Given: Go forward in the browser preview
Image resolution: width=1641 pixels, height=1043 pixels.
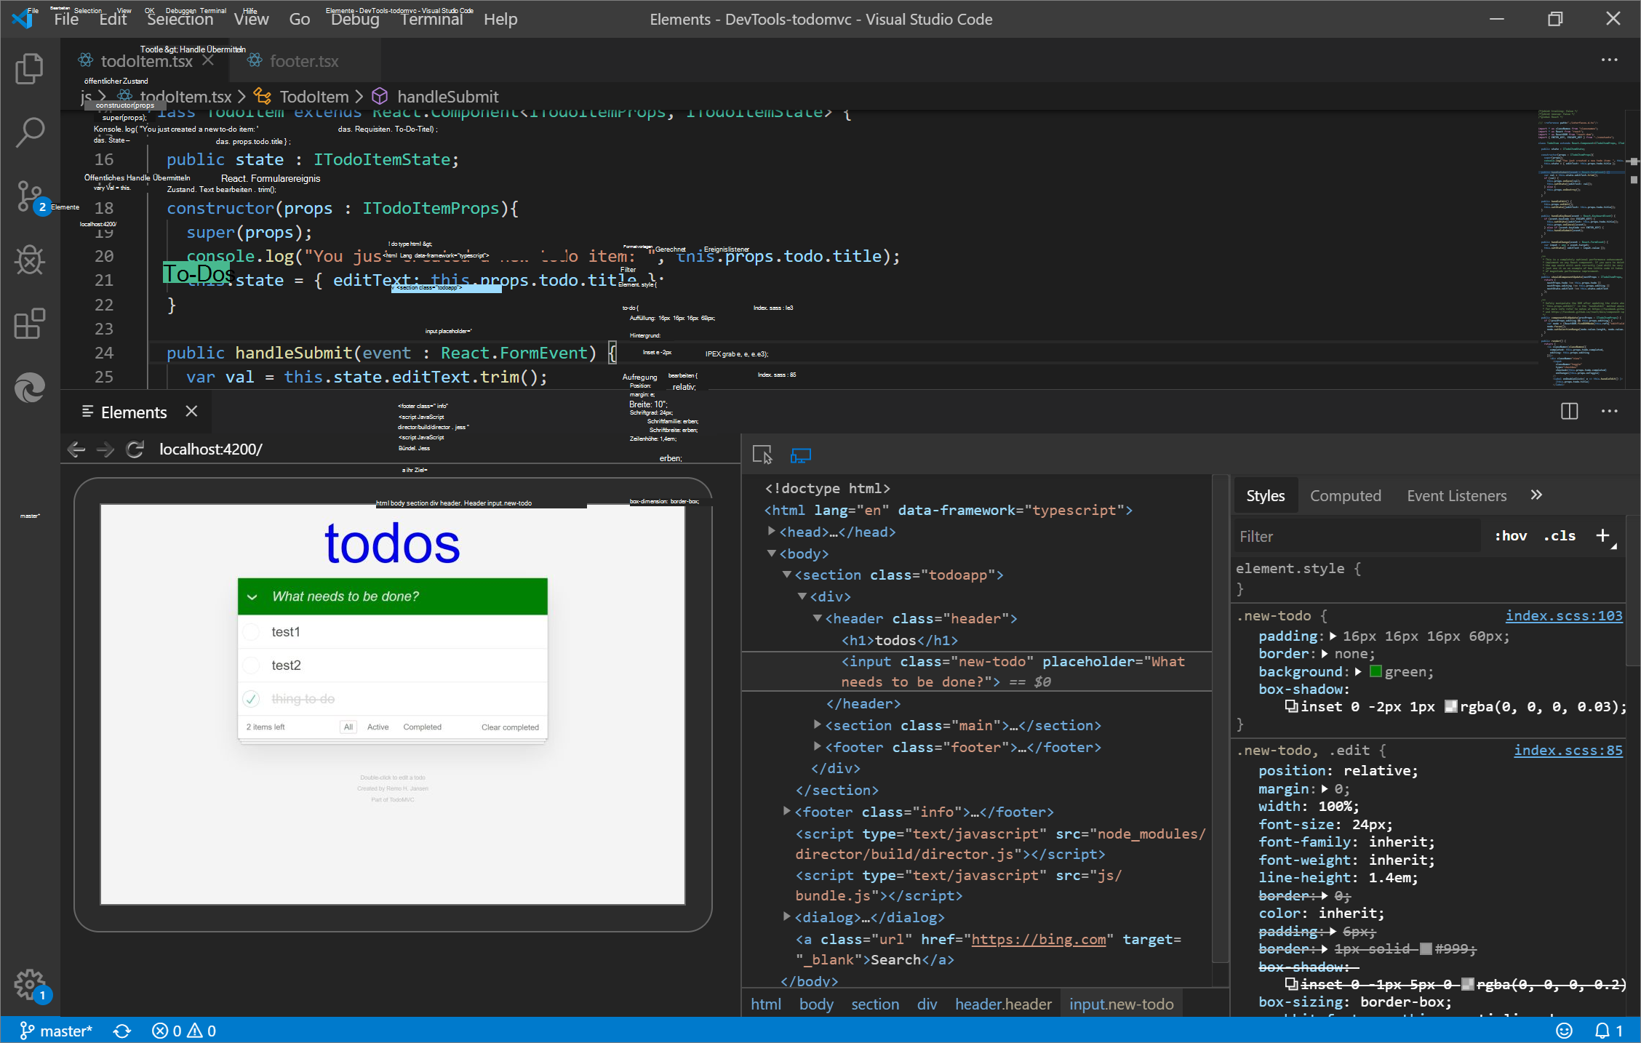Looking at the screenshot, I should [105, 449].
